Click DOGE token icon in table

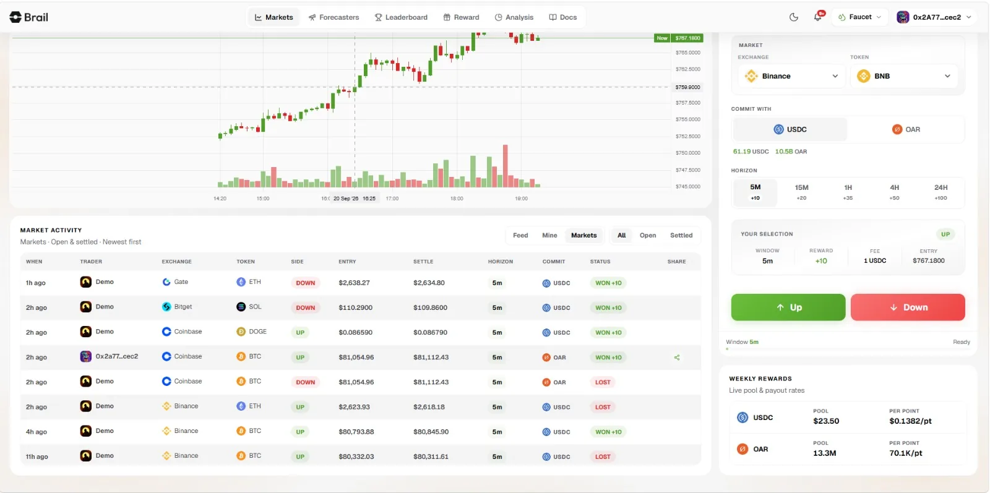pyautogui.click(x=241, y=332)
